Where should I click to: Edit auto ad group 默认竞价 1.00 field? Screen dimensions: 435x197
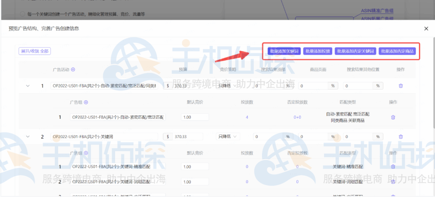click(x=195, y=117)
